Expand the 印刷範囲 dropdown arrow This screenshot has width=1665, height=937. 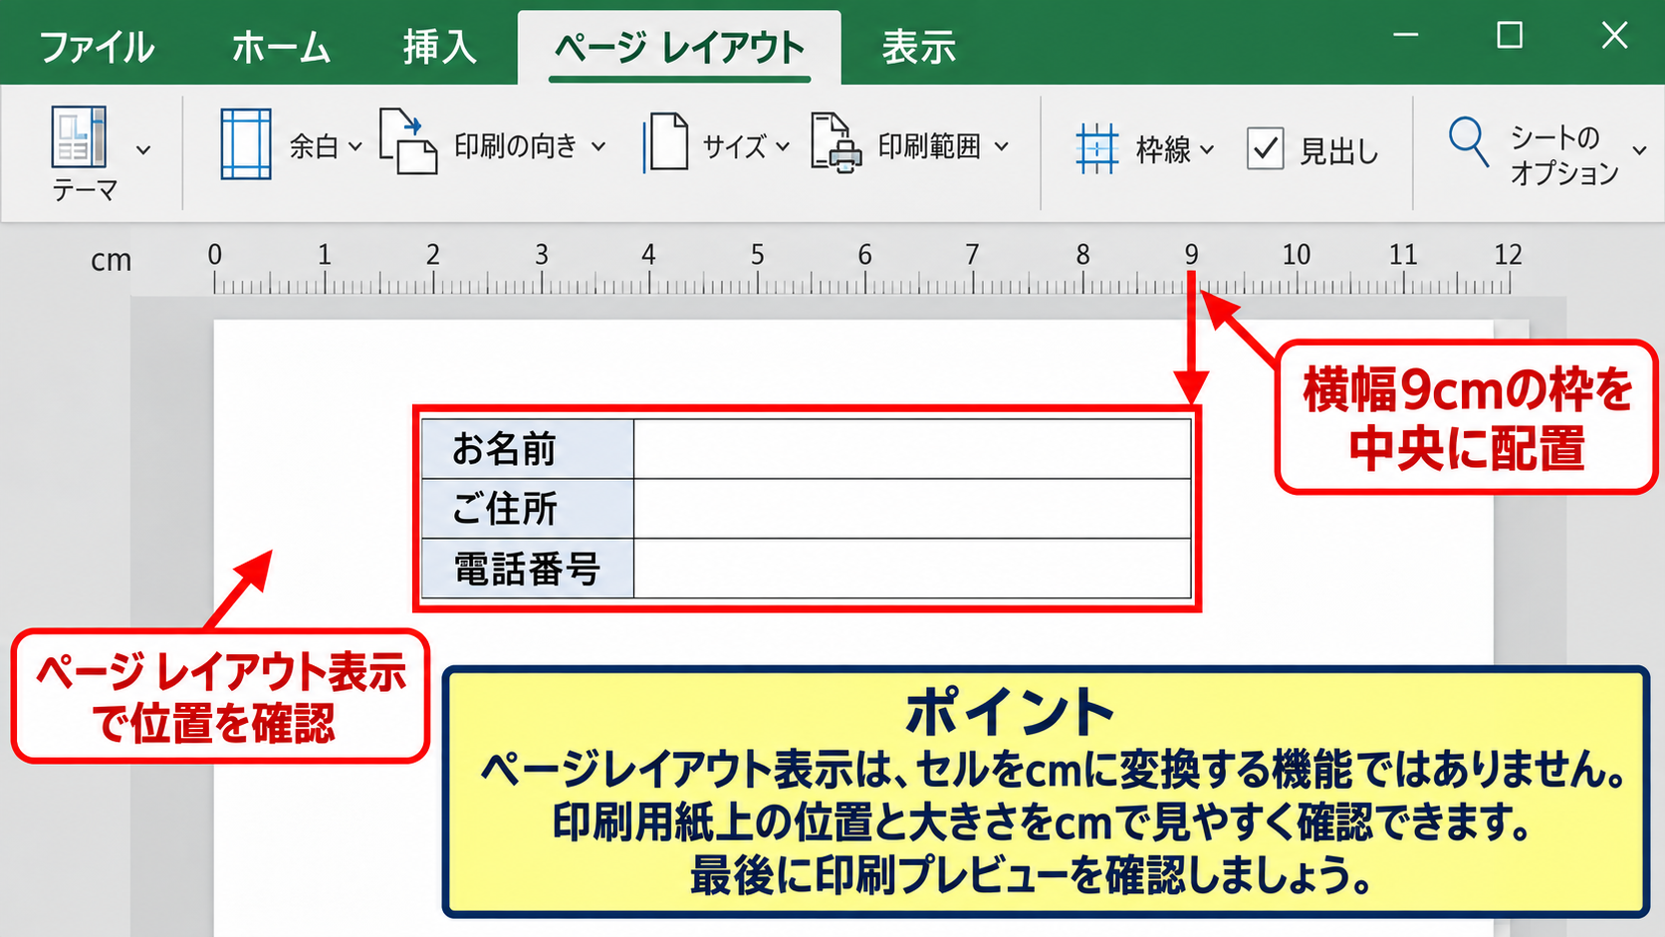coord(1002,146)
